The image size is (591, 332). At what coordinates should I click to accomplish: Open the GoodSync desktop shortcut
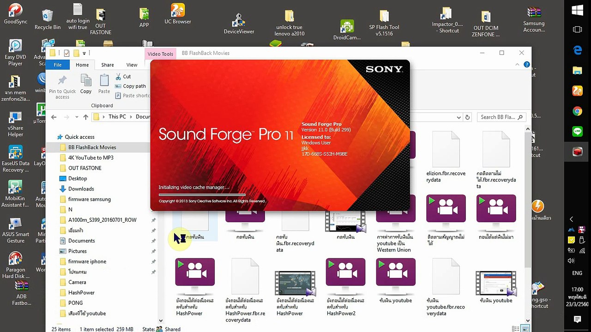(x=15, y=14)
